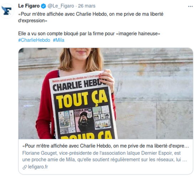This screenshot has width=196, height=177.
Task: Open the #Mila hashtag
Action: 59,40
